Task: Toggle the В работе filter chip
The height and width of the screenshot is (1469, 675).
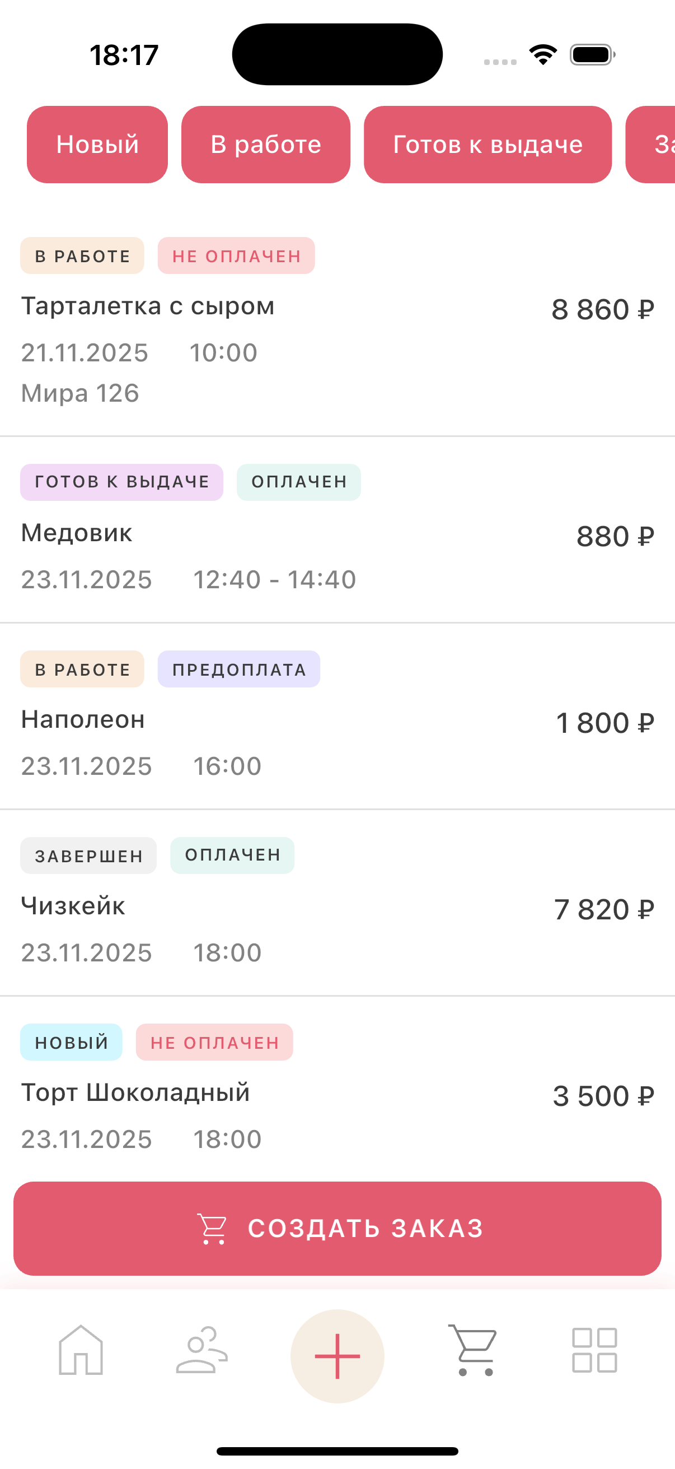Action: coord(265,145)
